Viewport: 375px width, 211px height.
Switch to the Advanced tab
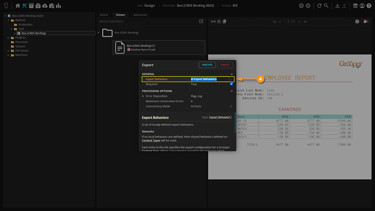pyautogui.click(x=140, y=15)
